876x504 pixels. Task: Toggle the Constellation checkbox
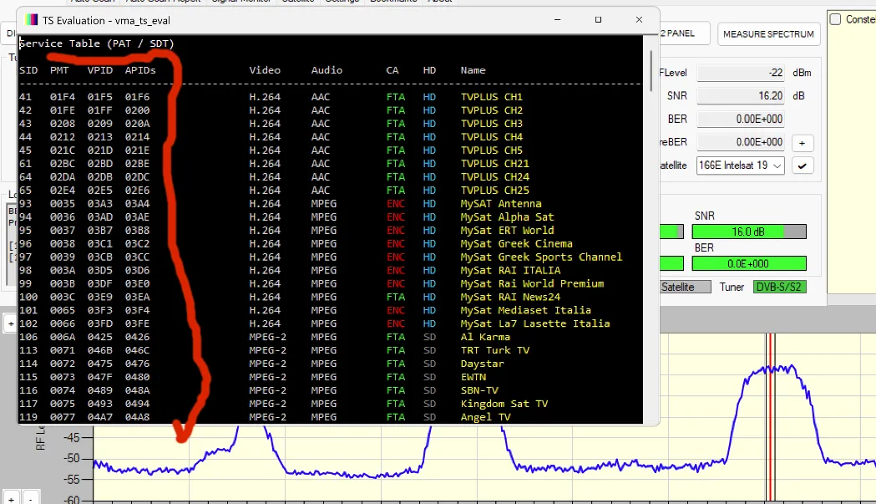click(x=835, y=19)
